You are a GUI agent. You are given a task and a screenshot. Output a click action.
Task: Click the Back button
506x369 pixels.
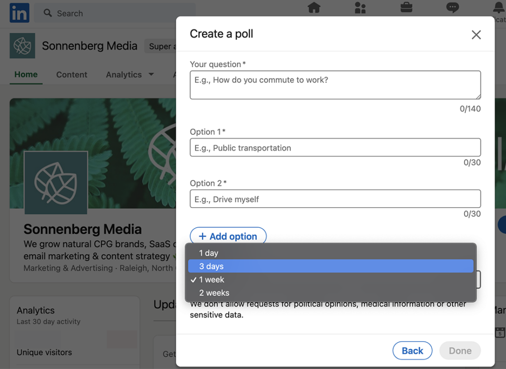point(413,350)
